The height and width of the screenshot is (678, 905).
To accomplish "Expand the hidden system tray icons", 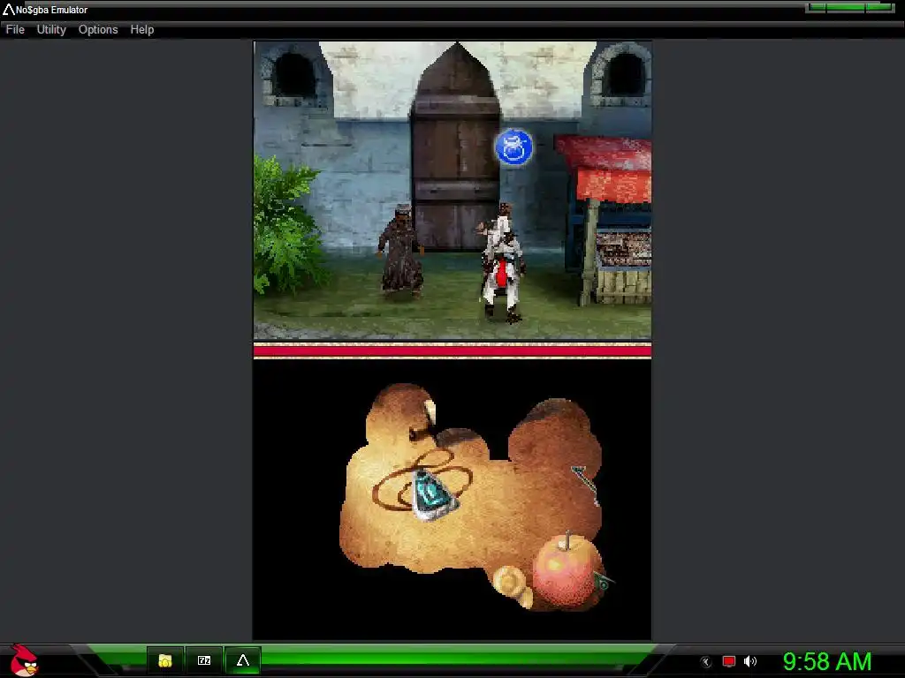I will click(x=705, y=662).
